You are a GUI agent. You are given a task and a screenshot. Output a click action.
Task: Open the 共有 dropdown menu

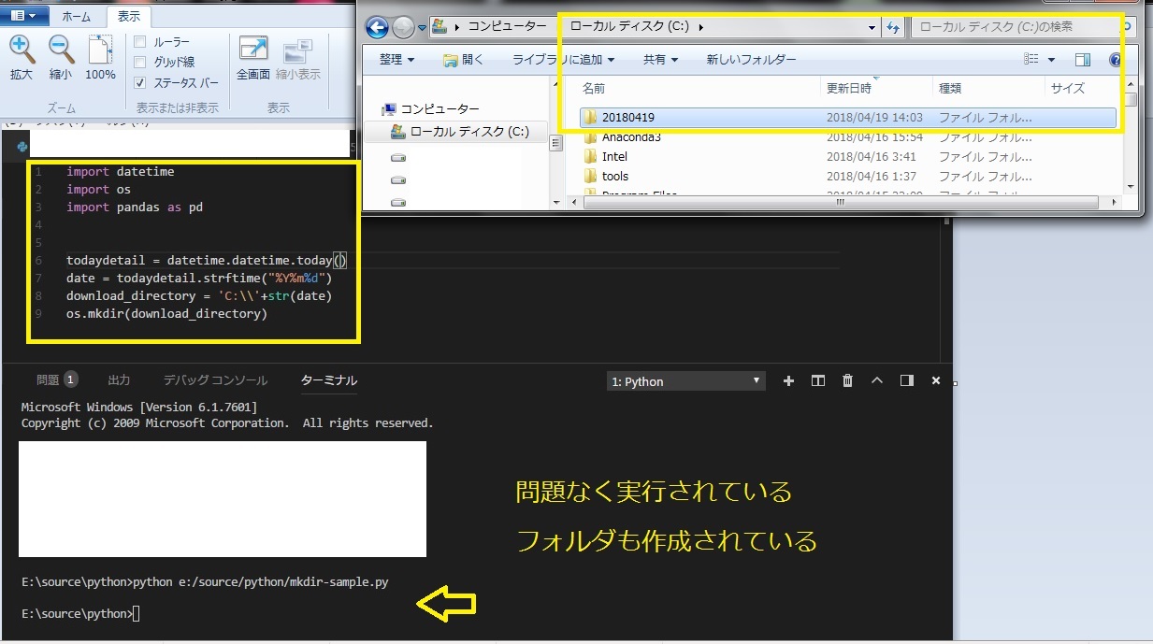(x=660, y=60)
